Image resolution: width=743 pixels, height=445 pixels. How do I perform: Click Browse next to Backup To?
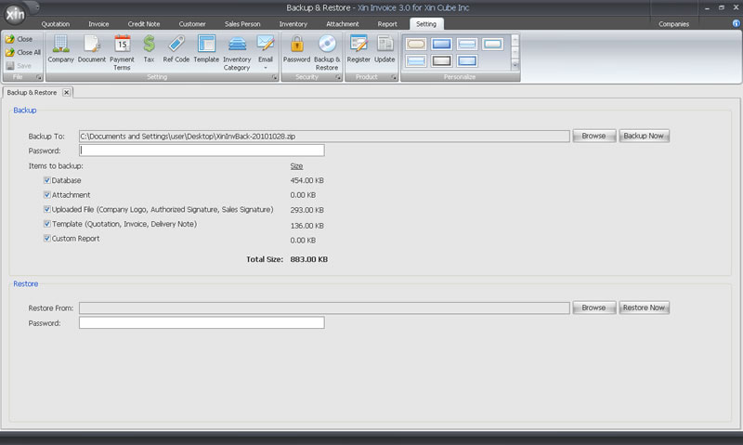(593, 136)
